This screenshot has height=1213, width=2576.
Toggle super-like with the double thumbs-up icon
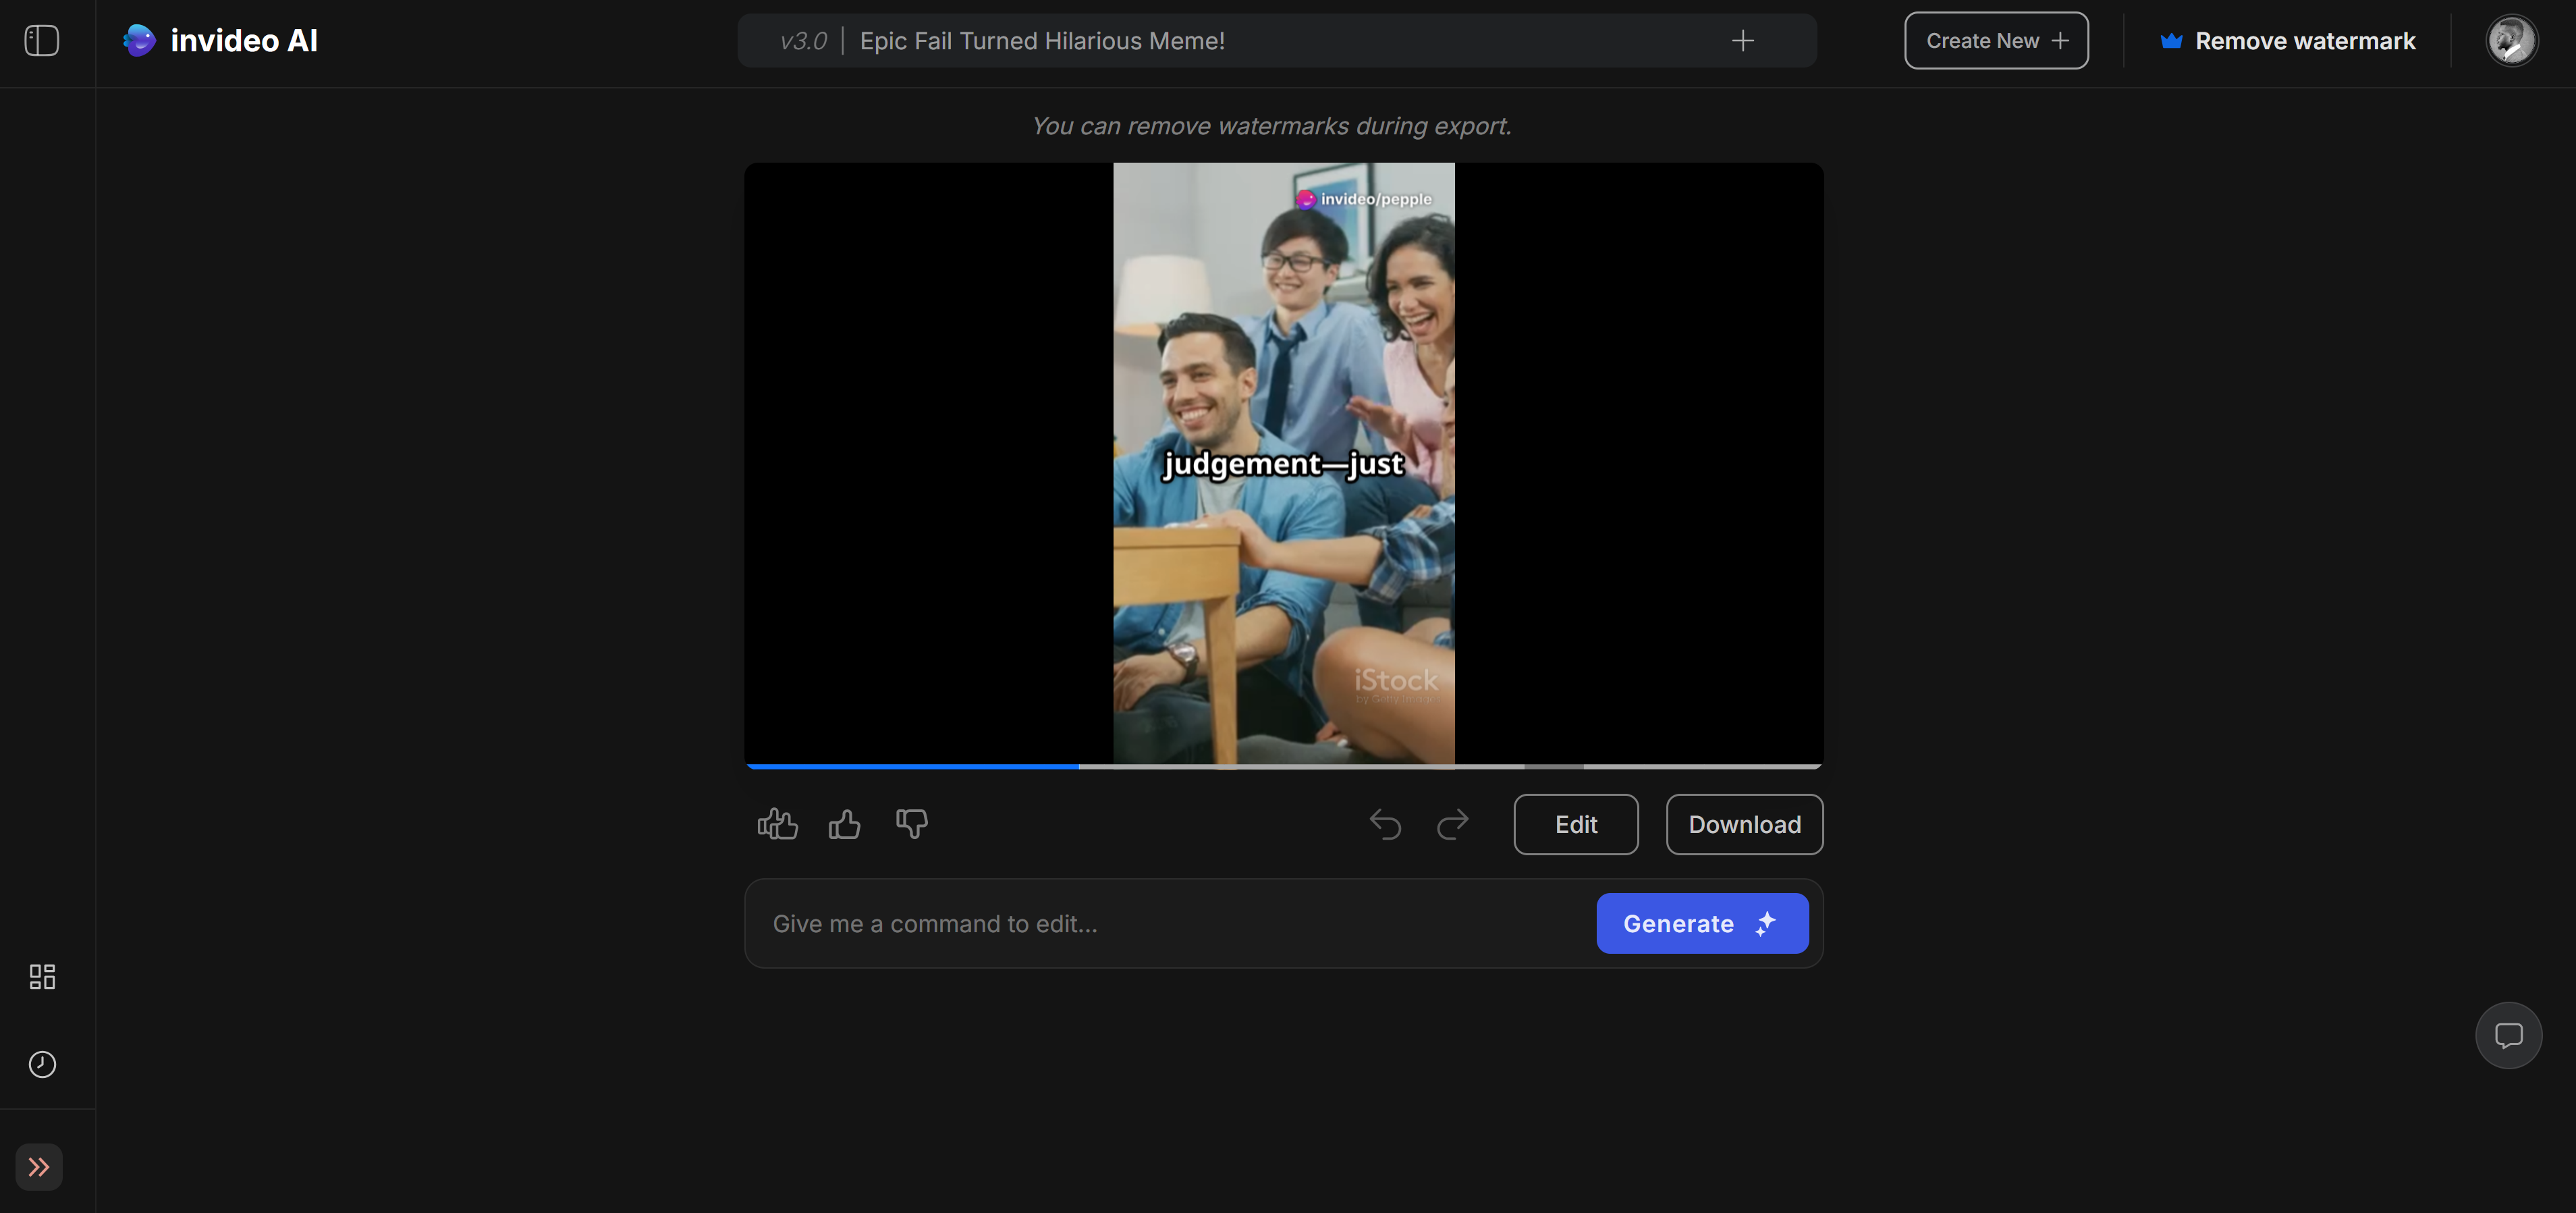click(x=778, y=823)
